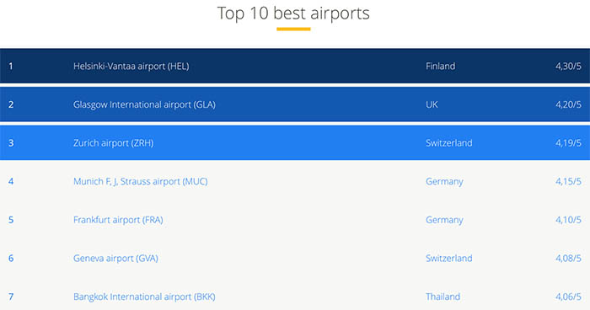Click the Helsinki-Vantaa airport (HEL) entry
Screen dimensions: 590x310
[x=131, y=67]
